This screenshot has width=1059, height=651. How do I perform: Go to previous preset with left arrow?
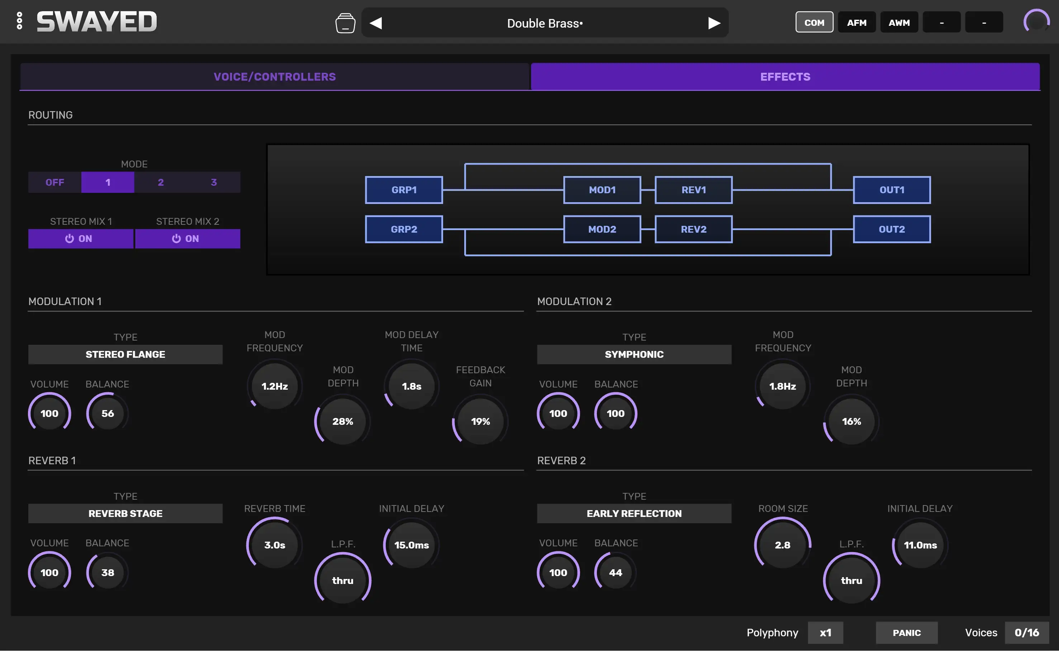[x=376, y=23]
